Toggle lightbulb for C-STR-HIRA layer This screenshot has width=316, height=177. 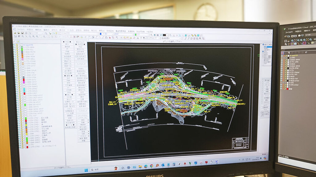click(x=18, y=47)
